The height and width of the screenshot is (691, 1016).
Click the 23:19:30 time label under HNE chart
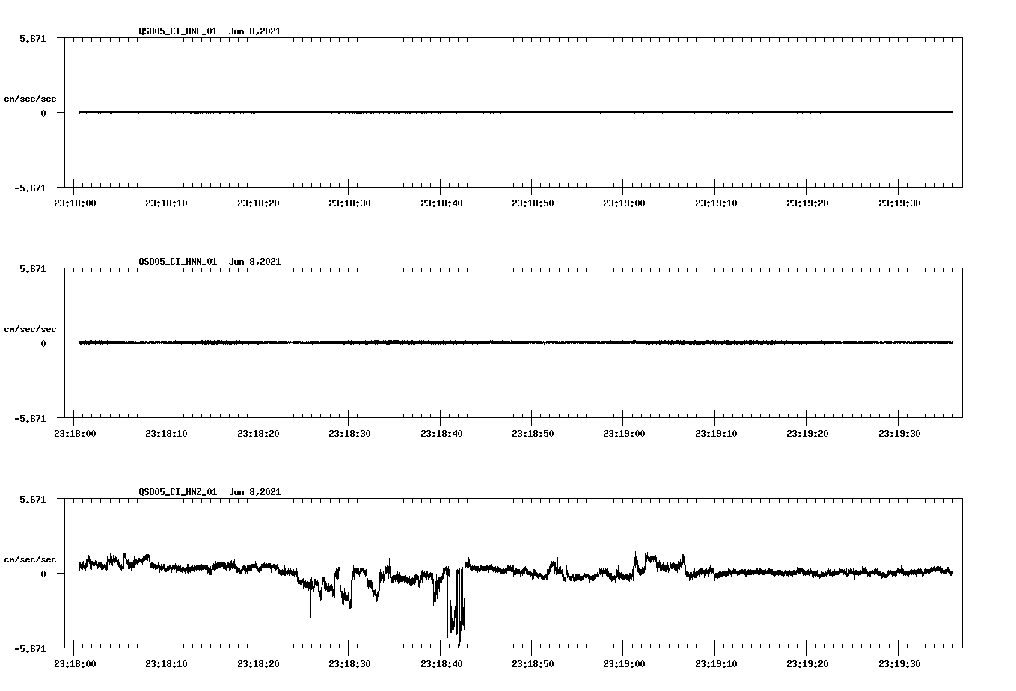[x=899, y=203]
